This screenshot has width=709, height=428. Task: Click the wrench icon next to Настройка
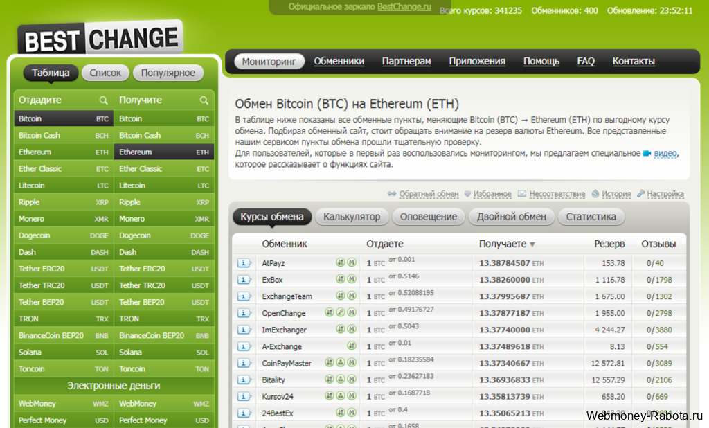pyautogui.click(x=640, y=194)
